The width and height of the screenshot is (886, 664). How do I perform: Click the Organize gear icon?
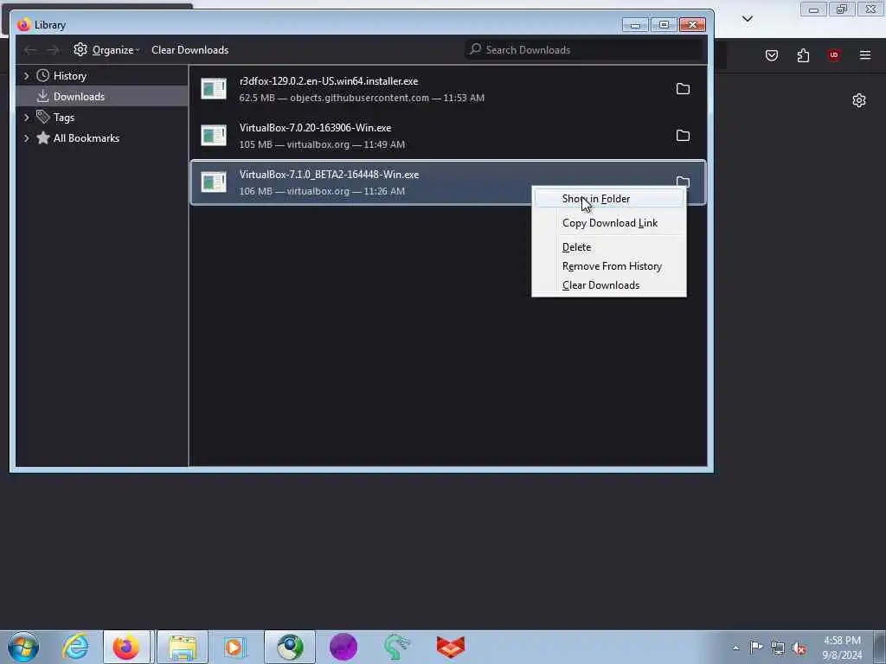coord(80,49)
